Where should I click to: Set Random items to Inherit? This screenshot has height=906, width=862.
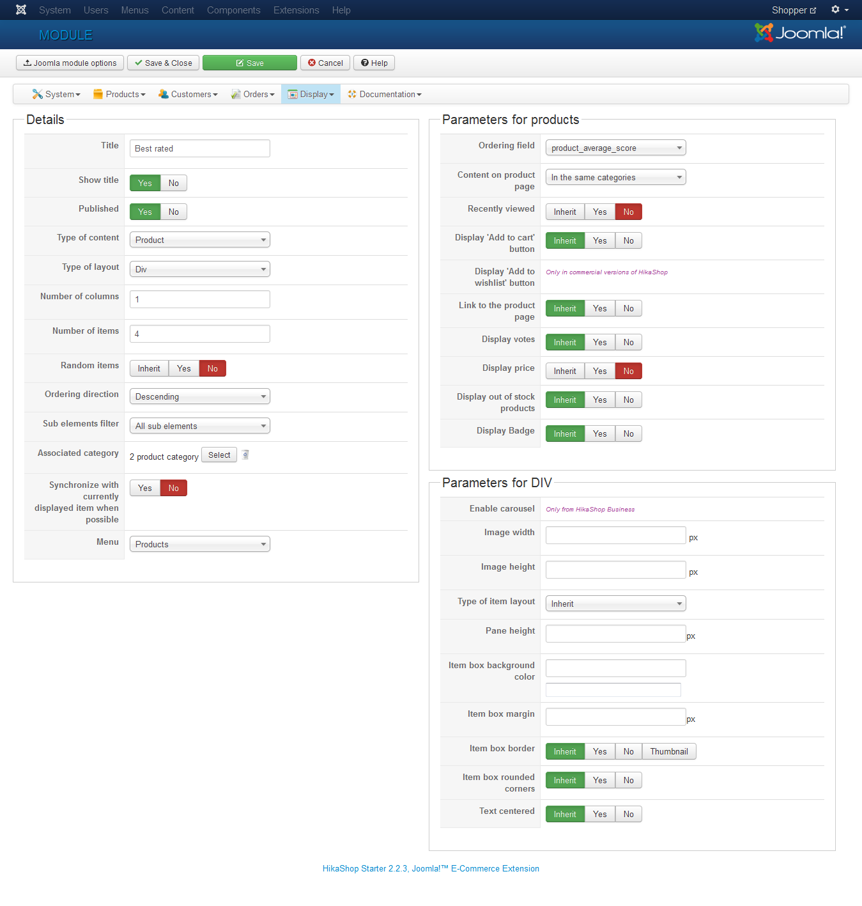pos(149,368)
